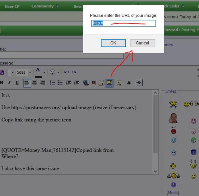This screenshot has width=199, height=196.
Task: Apply strikethrough with the S icon
Action: click(x=139, y=83)
